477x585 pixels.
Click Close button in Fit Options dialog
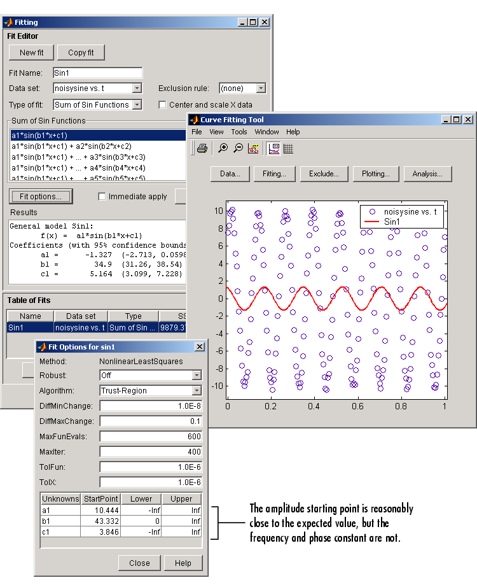point(139,563)
